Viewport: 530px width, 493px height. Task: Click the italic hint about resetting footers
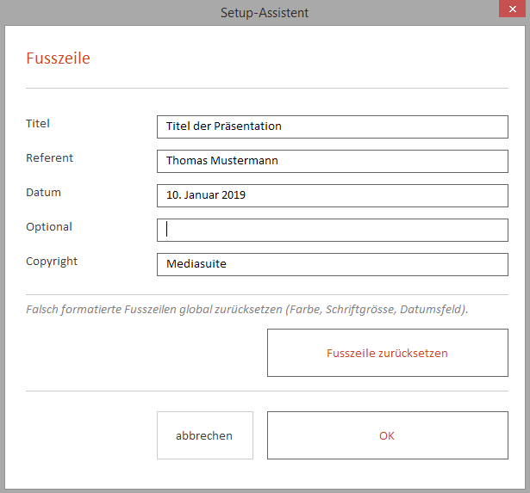(247, 310)
